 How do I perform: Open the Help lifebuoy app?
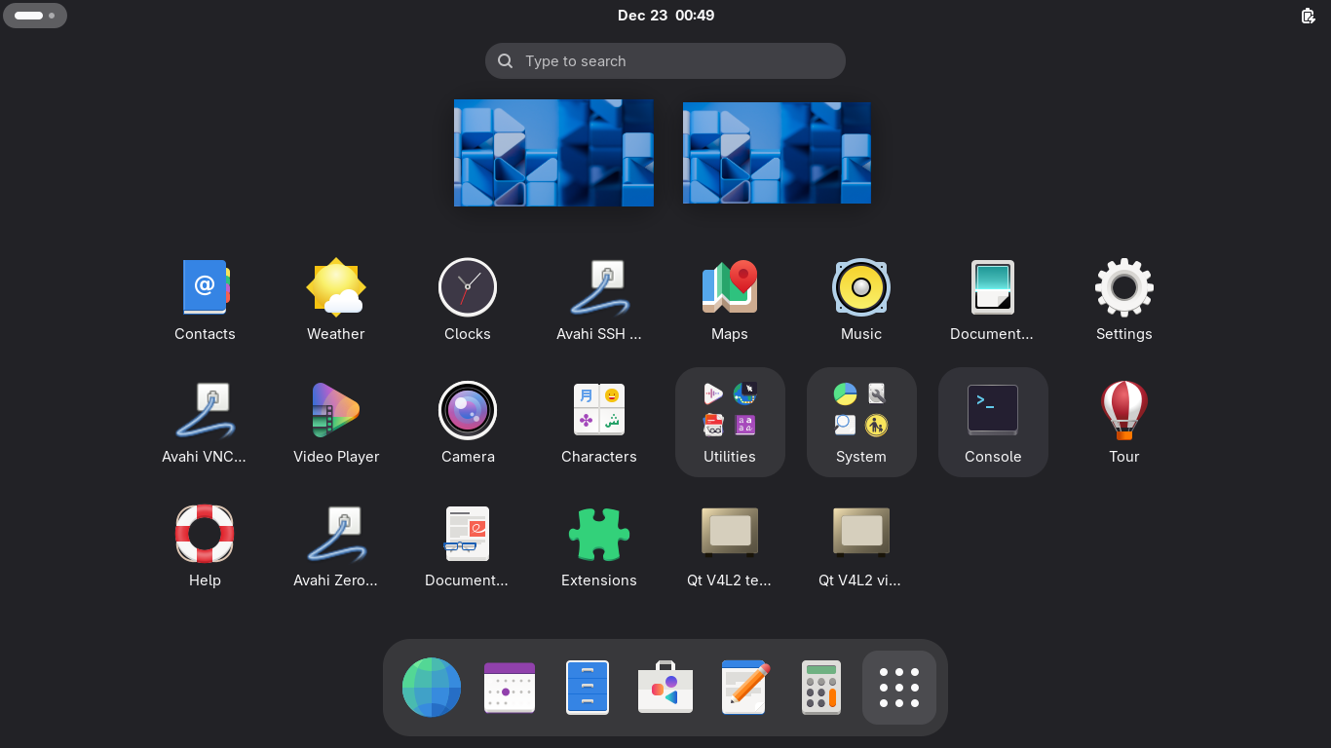coord(205,535)
